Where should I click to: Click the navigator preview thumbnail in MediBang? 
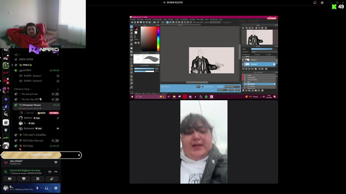260,37
